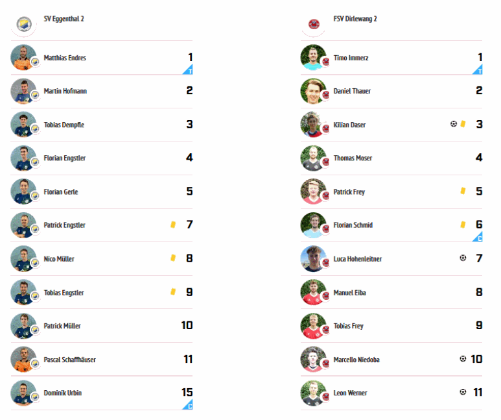Select player name Pascal Schaffhäuser
The height and width of the screenshot is (420, 501).
click(x=69, y=360)
